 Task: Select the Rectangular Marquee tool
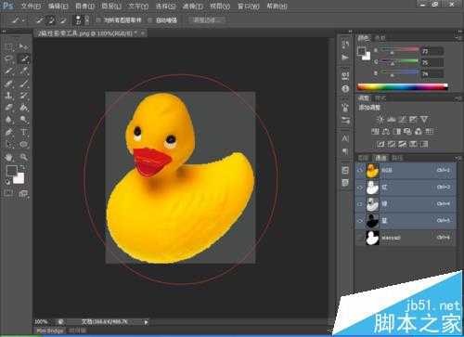[9, 46]
